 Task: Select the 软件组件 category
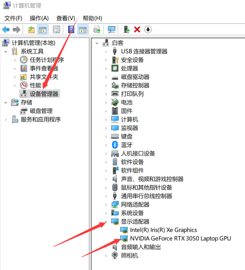coord(132,171)
